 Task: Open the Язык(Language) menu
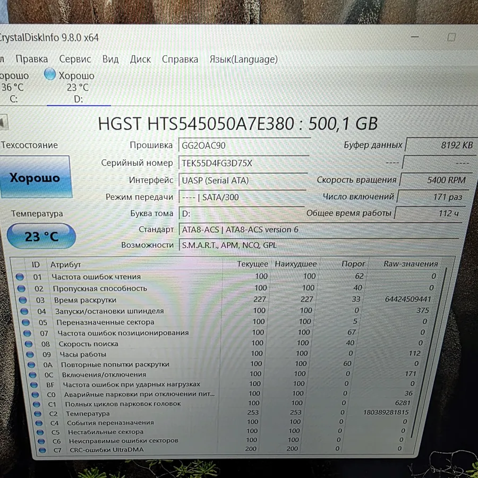(243, 59)
